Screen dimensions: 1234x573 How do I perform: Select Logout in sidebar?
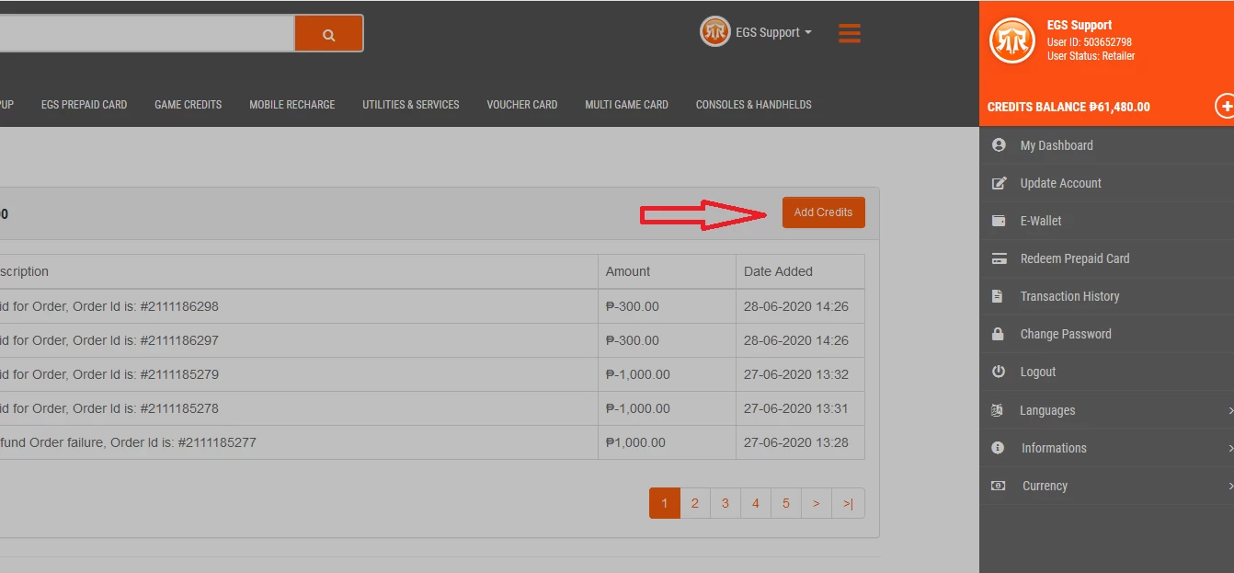pos(1037,372)
